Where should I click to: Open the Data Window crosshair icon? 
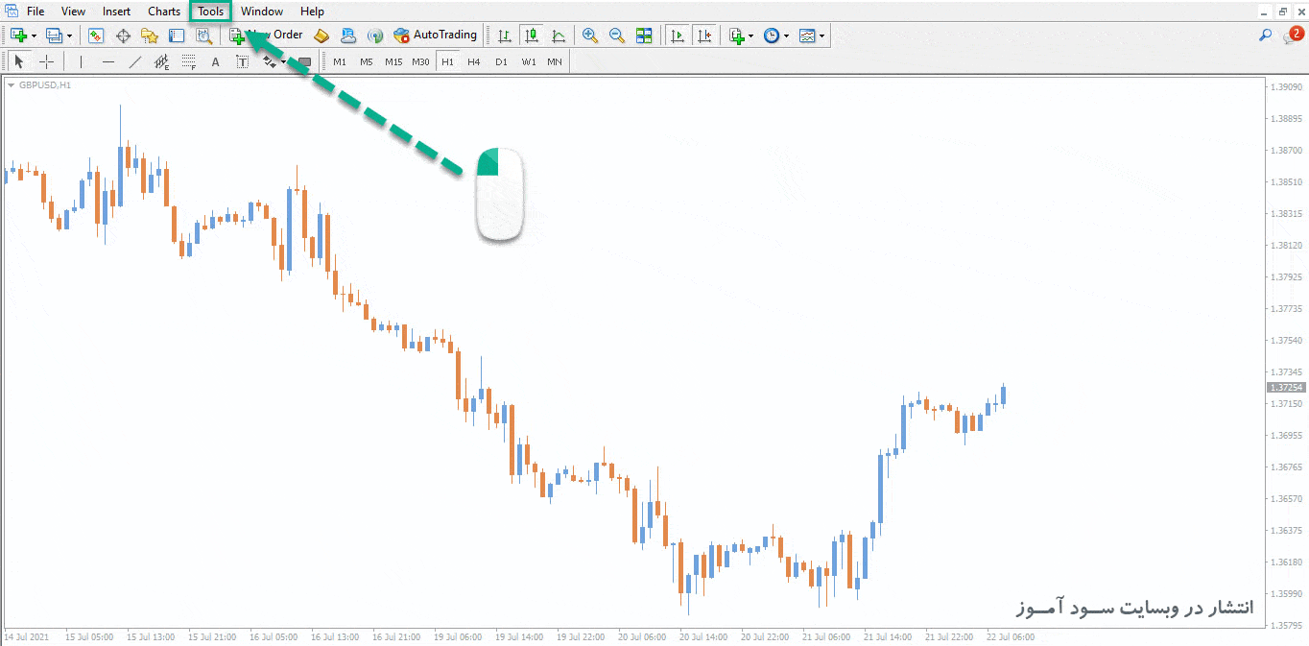click(x=123, y=36)
